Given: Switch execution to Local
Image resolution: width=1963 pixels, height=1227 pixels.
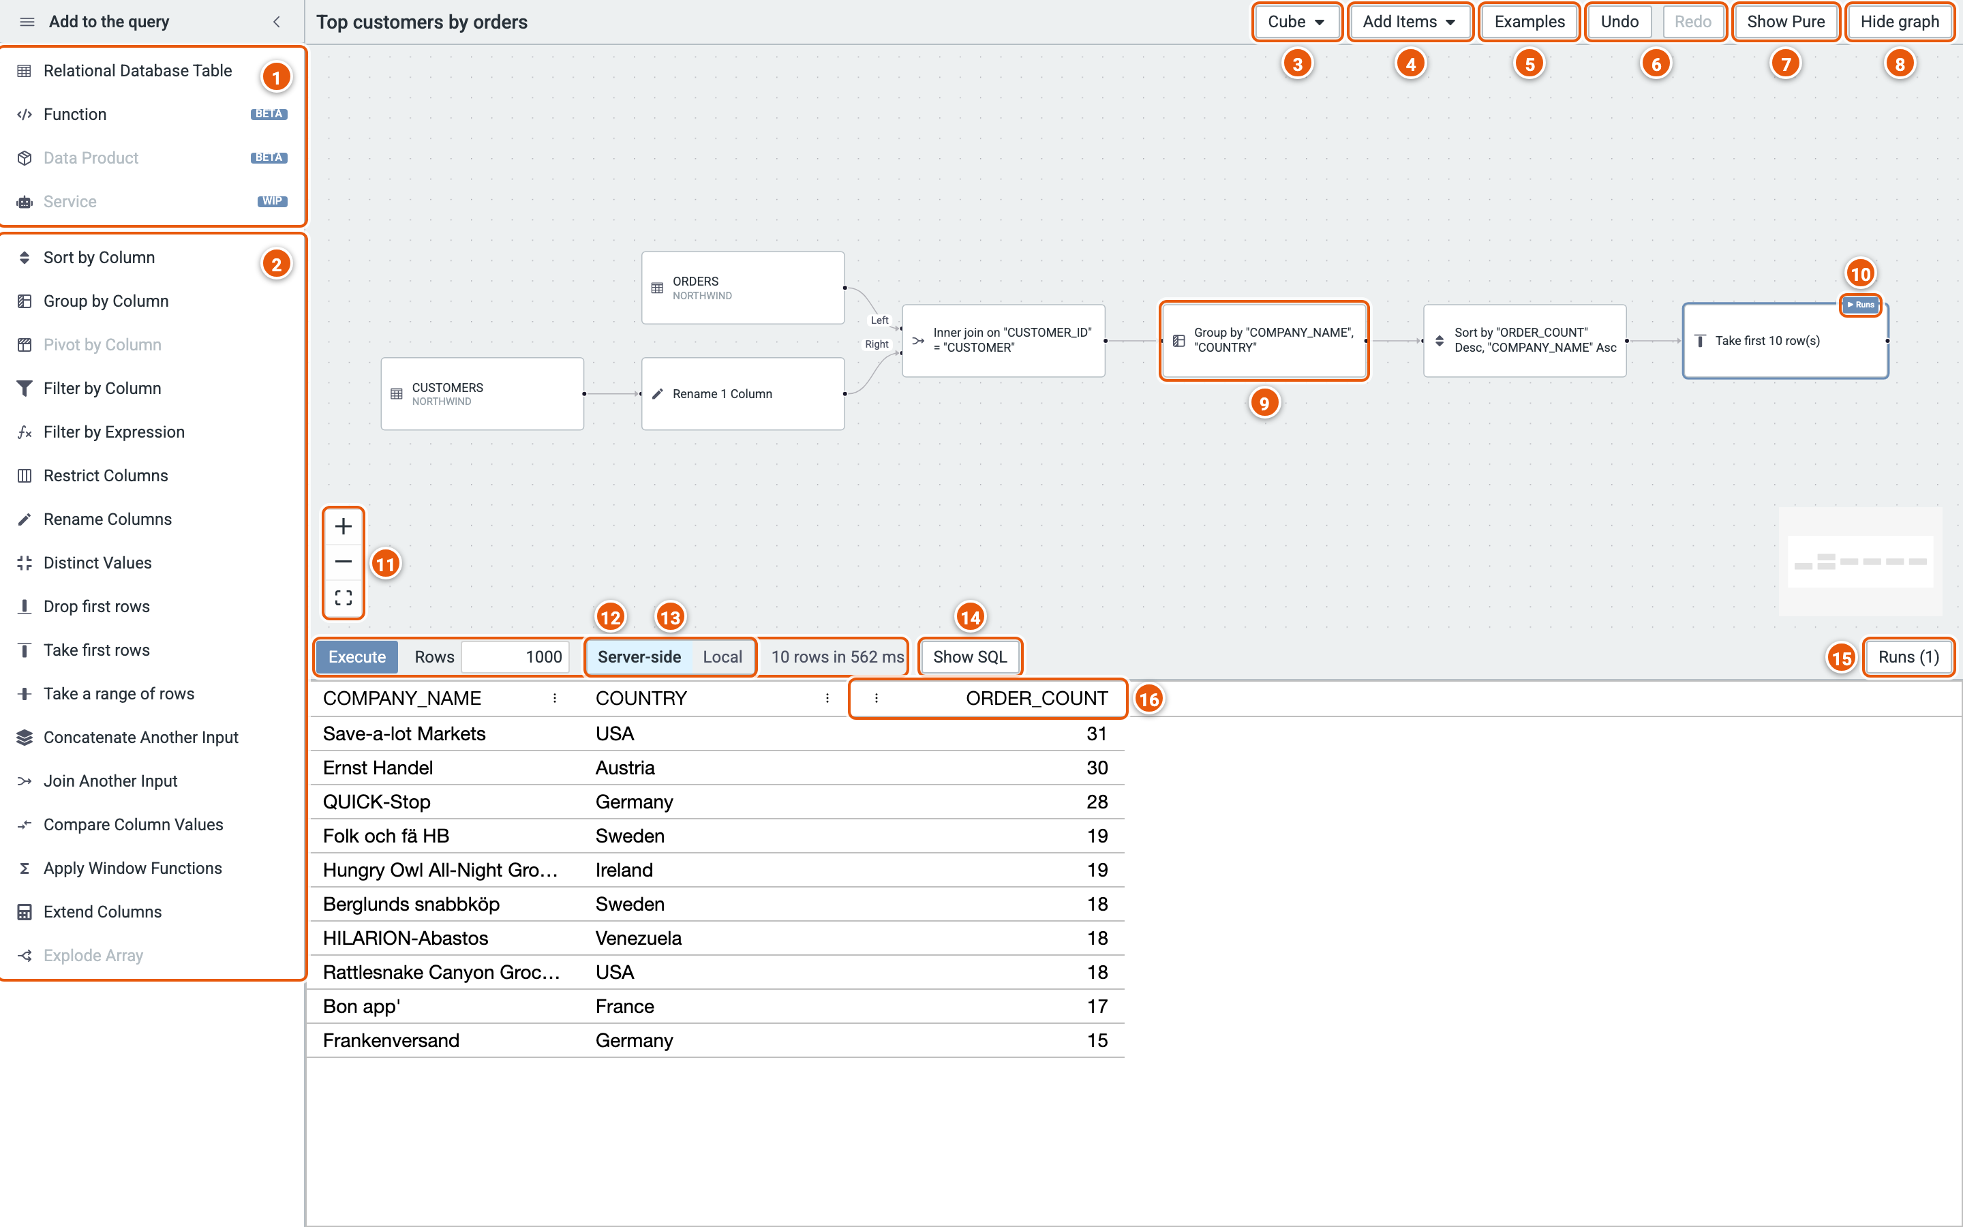Looking at the screenshot, I should coord(722,656).
